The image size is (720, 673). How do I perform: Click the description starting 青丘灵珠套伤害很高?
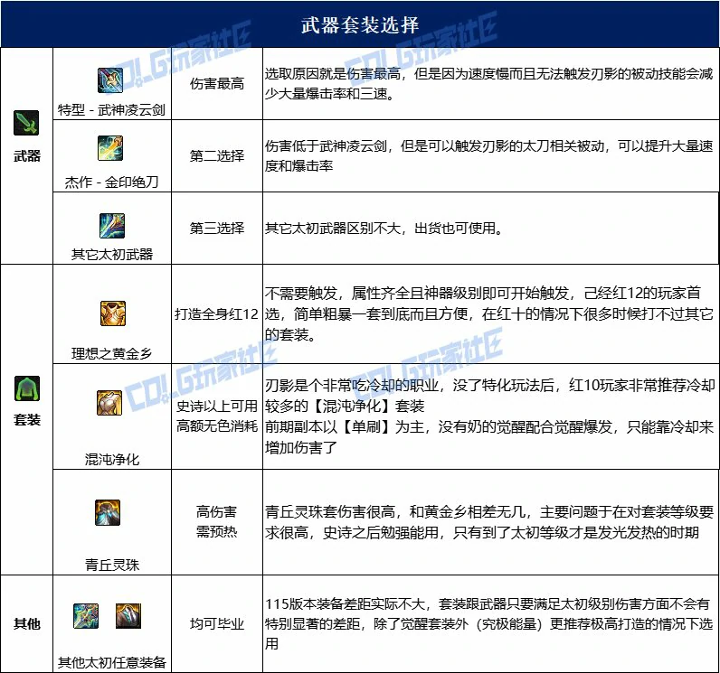pyautogui.click(x=489, y=522)
